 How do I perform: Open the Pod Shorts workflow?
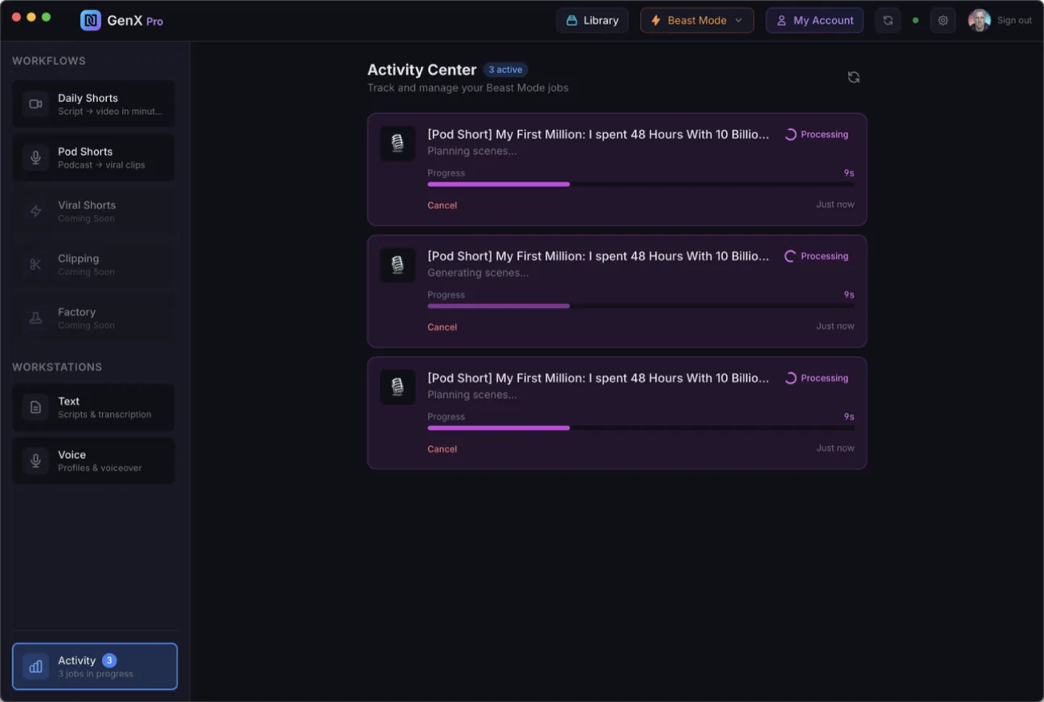click(x=93, y=157)
